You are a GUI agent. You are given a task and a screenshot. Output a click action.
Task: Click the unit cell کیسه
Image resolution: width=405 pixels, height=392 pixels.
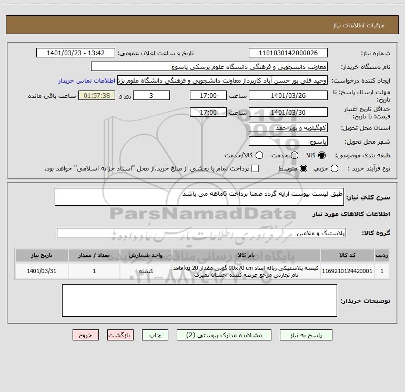click(146, 271)
